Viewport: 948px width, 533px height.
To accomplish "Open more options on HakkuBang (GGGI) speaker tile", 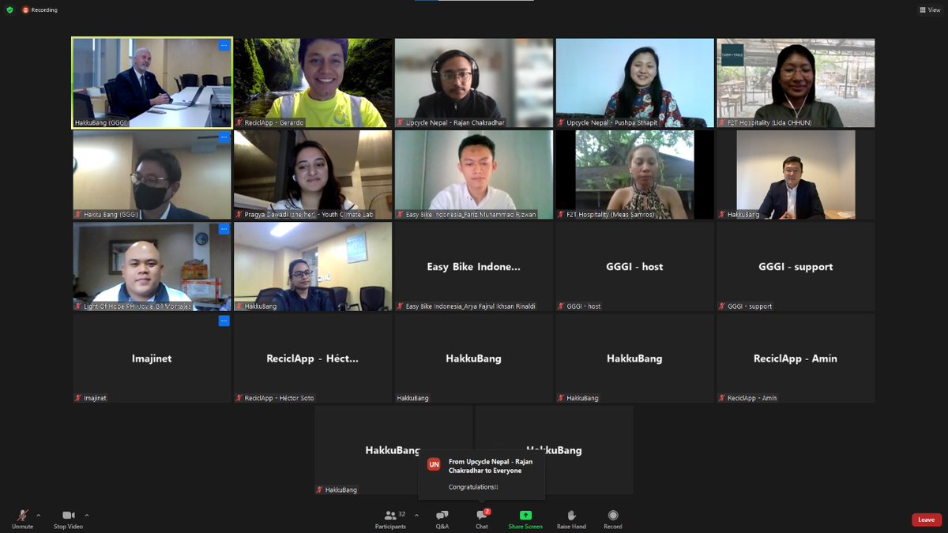I will (224, 46).
